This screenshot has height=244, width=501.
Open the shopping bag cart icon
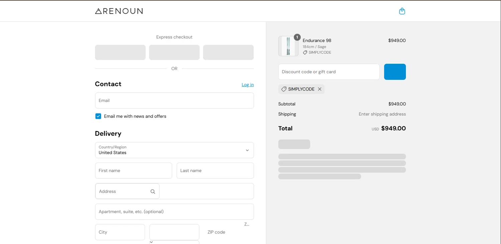(402, 11)
